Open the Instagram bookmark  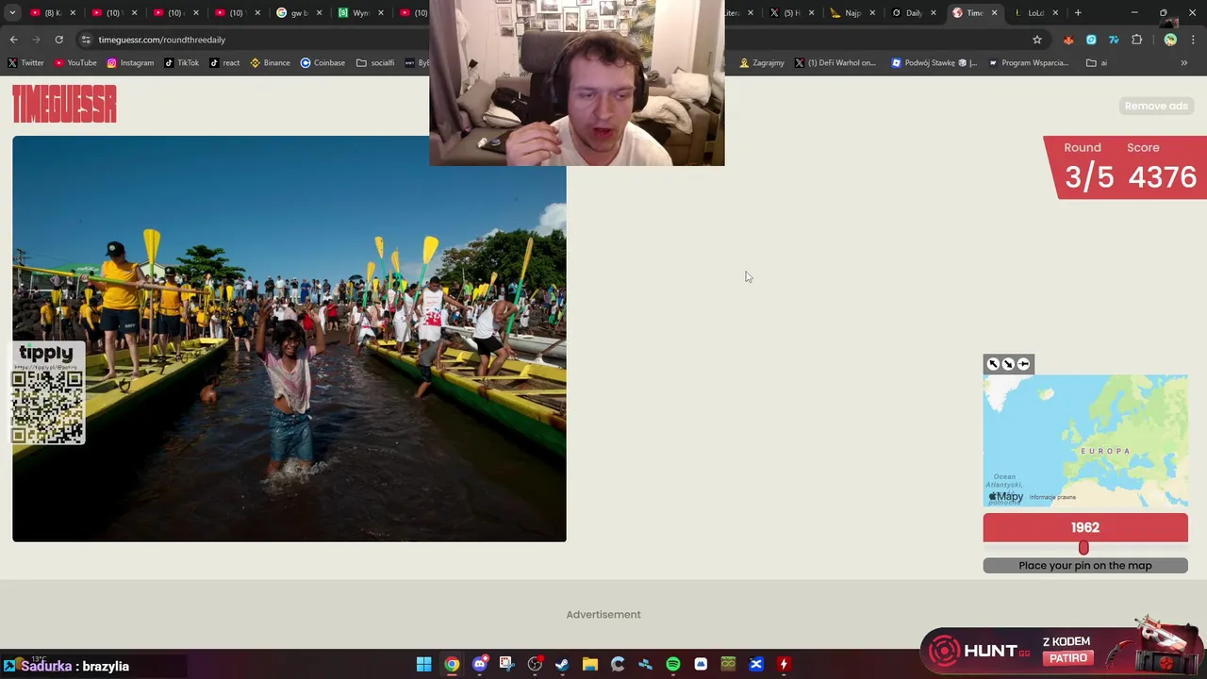pyautogui.click(x=130, y=63)
